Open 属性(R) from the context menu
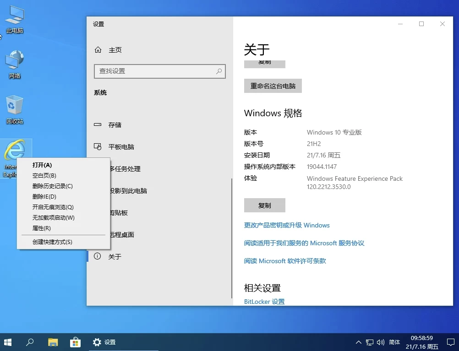The width and height of the screenshot is (459, 351). (x=41, y=228)
